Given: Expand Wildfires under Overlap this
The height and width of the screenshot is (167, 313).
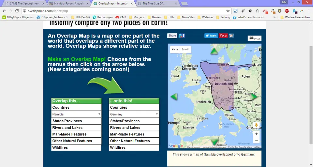Looking at the screenshot, I should (76, 147).
